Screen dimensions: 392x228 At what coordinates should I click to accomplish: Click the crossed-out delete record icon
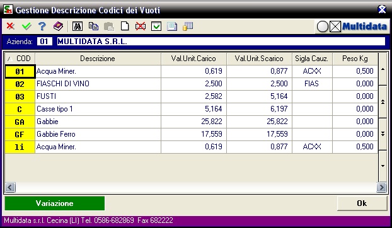[x=141, y=26]
